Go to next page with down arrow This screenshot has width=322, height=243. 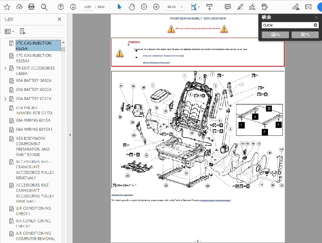[73, 7]
